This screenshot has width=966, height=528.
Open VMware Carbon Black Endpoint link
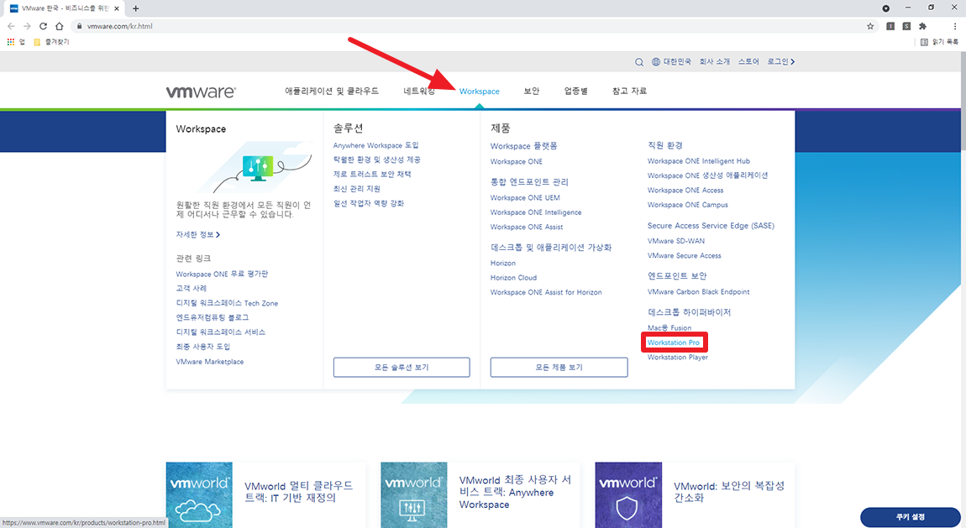point(699,291)
